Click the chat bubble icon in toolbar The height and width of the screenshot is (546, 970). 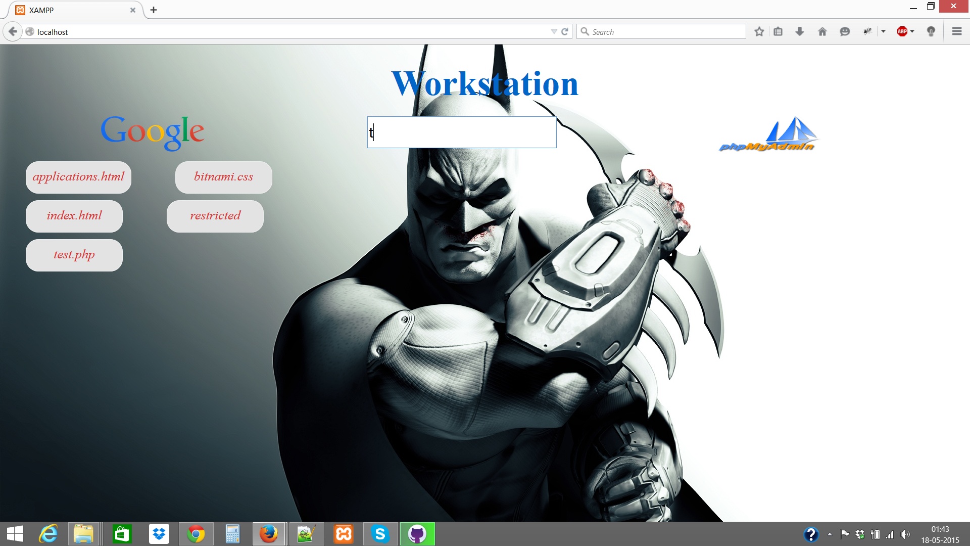tap(845, 31)
